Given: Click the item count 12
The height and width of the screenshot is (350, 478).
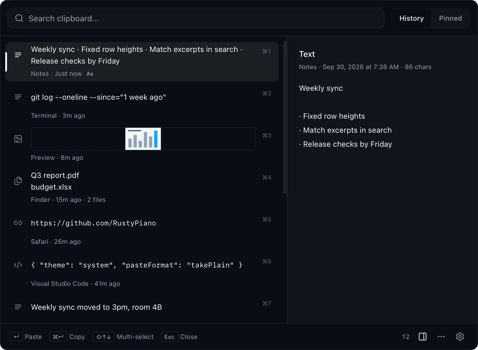Looking at the screenshot, I should [x=406, y=337].
